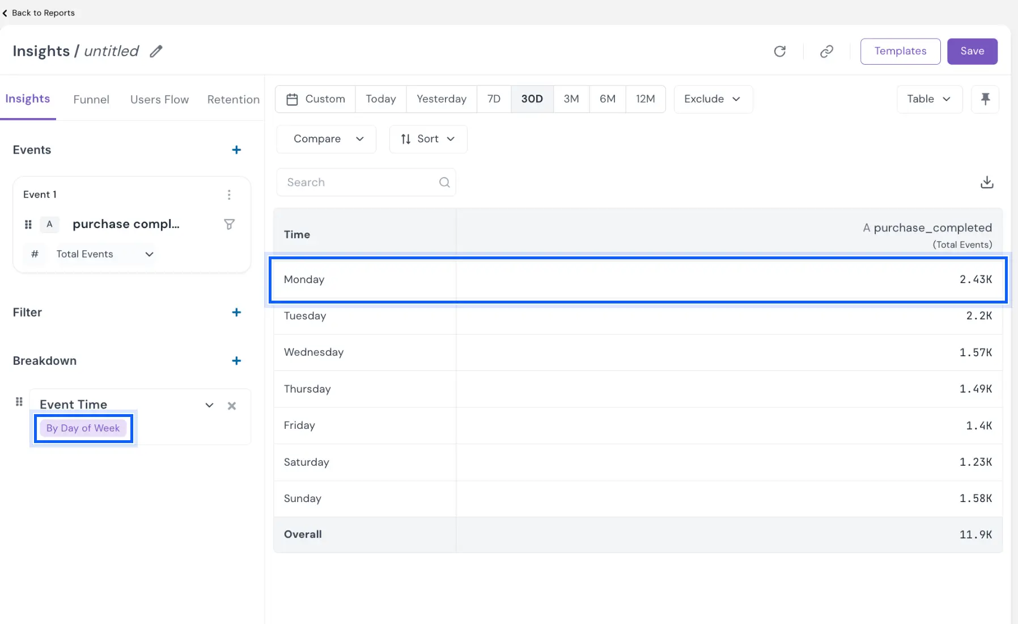Click the purchase compl... event name
The width and height of the screenshot is (1018, 624).
click(x=126, y=224)
